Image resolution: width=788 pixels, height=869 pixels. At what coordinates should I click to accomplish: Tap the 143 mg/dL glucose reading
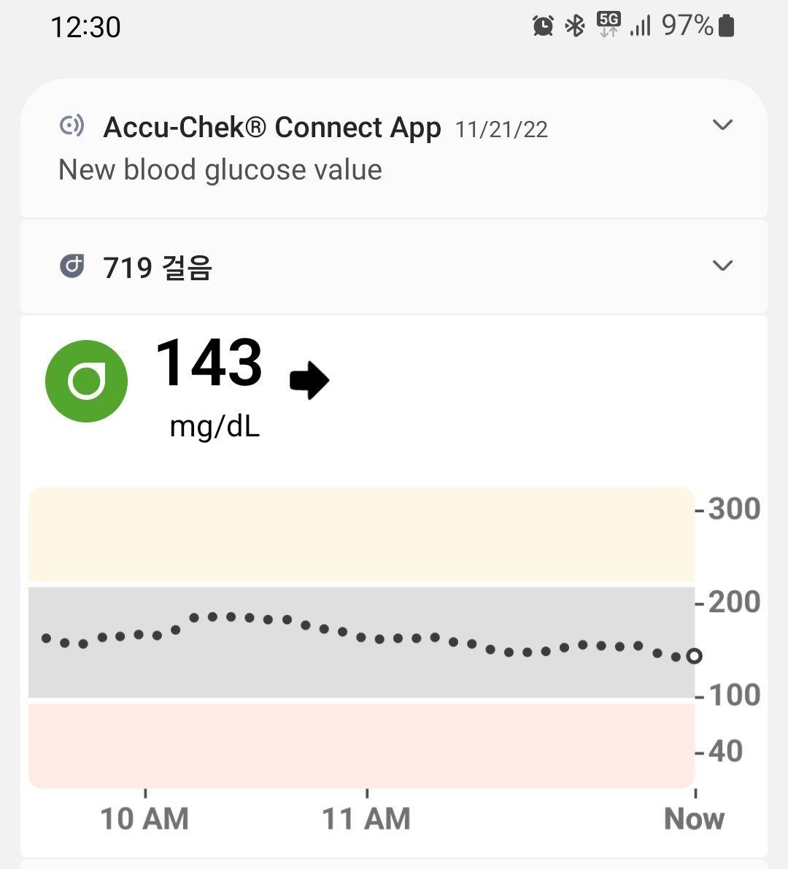click(x=209, y=386)
